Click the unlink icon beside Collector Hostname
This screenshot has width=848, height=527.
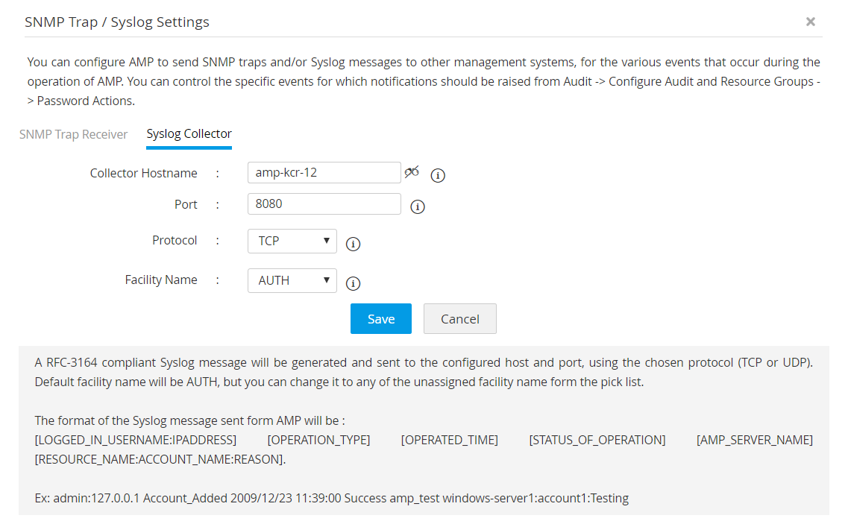click(x=411, y=172)
